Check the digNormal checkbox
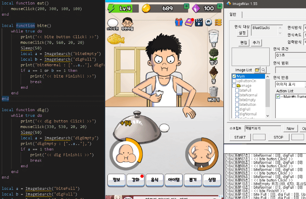This screenshot has width=306, height=199. click(x=237, y=114)
